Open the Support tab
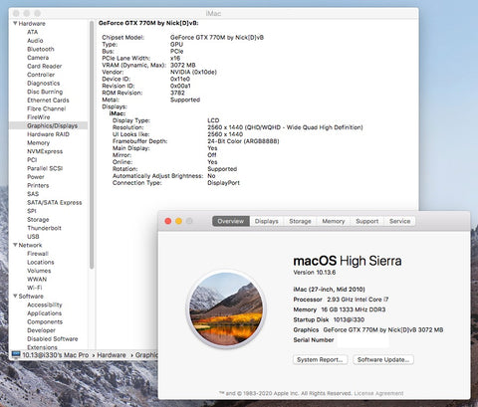The image size is (478, 407). click(367, 221)
